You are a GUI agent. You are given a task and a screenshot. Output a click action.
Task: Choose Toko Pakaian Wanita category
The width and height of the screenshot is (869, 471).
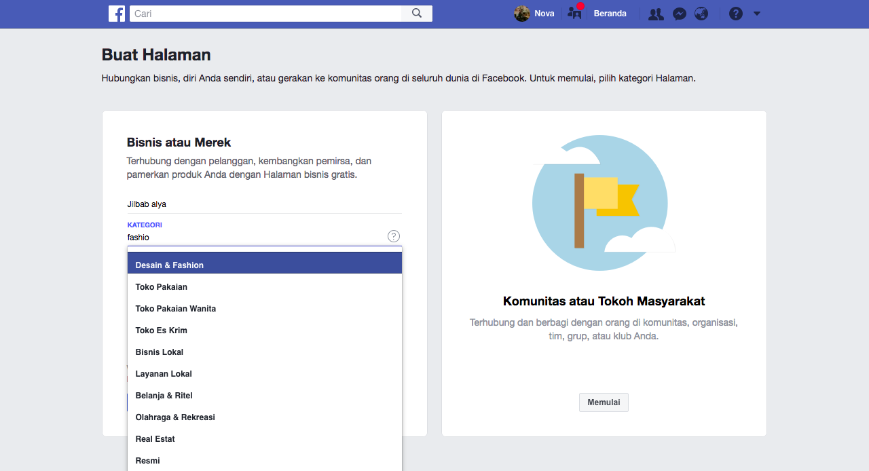pyautogui.click(x=175, y=308)
